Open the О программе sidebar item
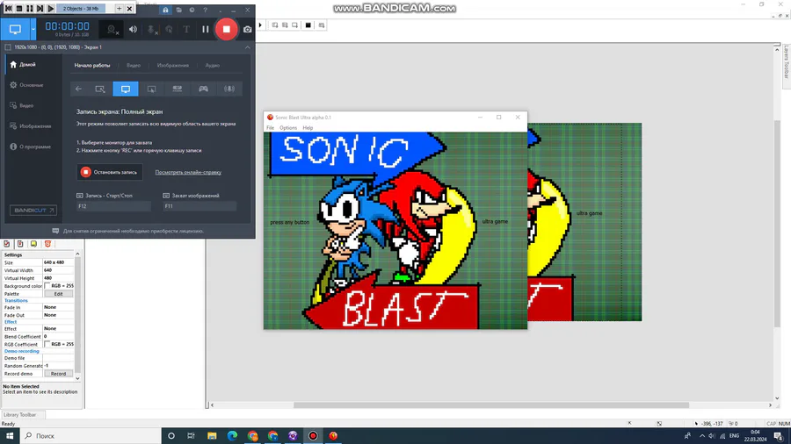 pyautogui.click(x=33, y=147)
